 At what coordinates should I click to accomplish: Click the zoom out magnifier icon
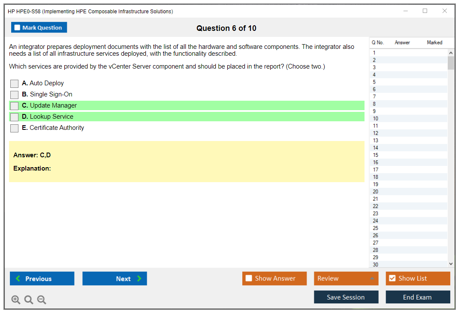(42, 300)
